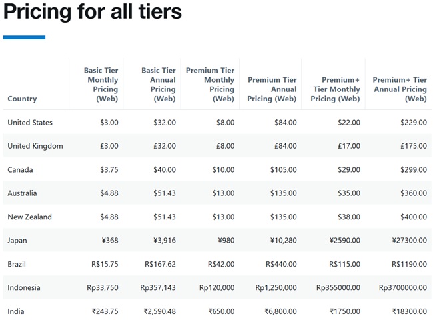Click the Premium Tier Monthly Pricing header

(210, 85)
